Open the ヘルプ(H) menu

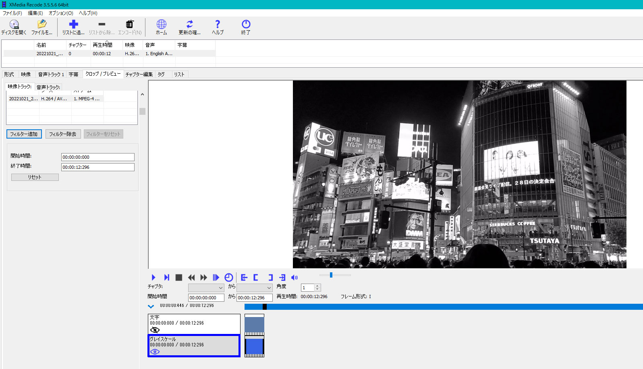[x=88, y=13]
